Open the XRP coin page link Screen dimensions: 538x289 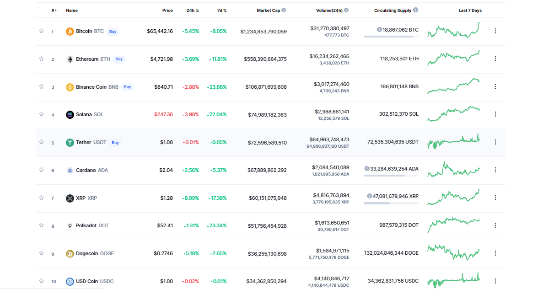86,198
